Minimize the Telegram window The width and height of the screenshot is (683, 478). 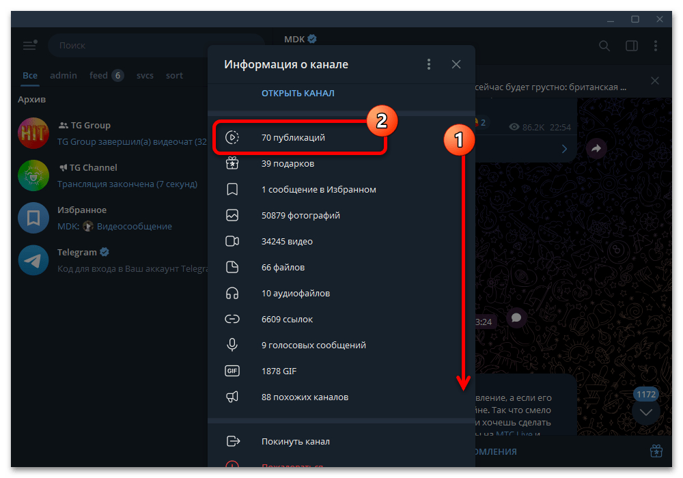pyautogui.click(x=611, y=20)
